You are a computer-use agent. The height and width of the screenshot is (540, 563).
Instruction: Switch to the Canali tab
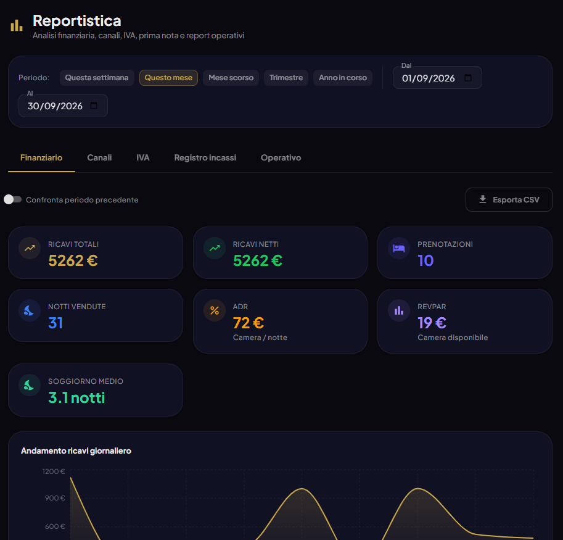(x=99, y=158)
